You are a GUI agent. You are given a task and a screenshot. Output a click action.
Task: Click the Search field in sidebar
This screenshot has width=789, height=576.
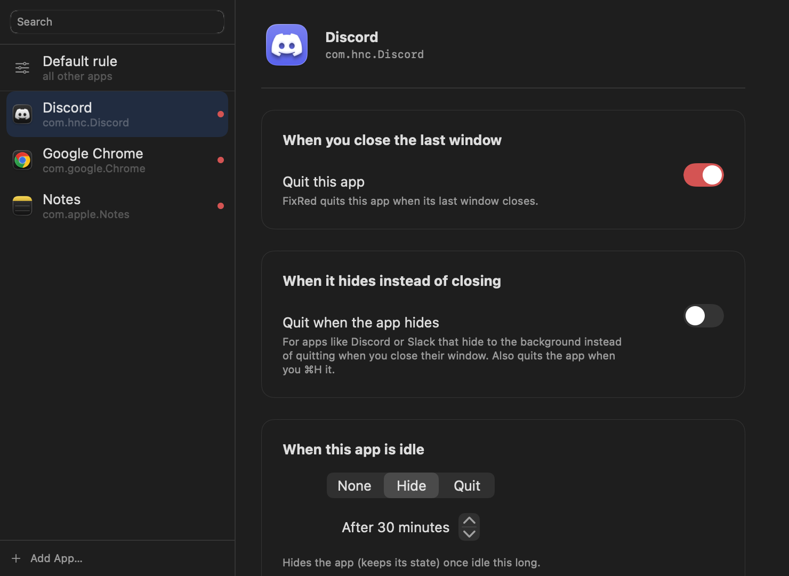tap(117, 22)
